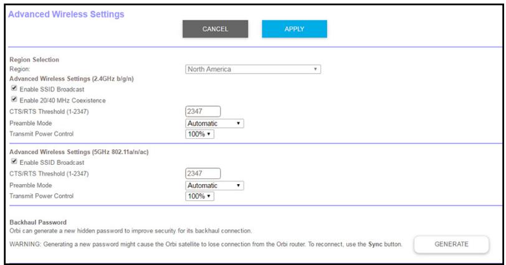Click the Backhaul Password heading
The width and height of the screenshot is (506, 265).
38,222
